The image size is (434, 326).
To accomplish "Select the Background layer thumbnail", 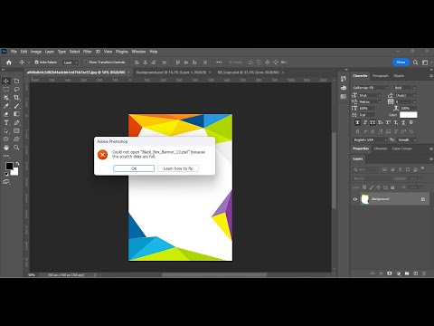I will pyautogui.click(x=364, y=199).
